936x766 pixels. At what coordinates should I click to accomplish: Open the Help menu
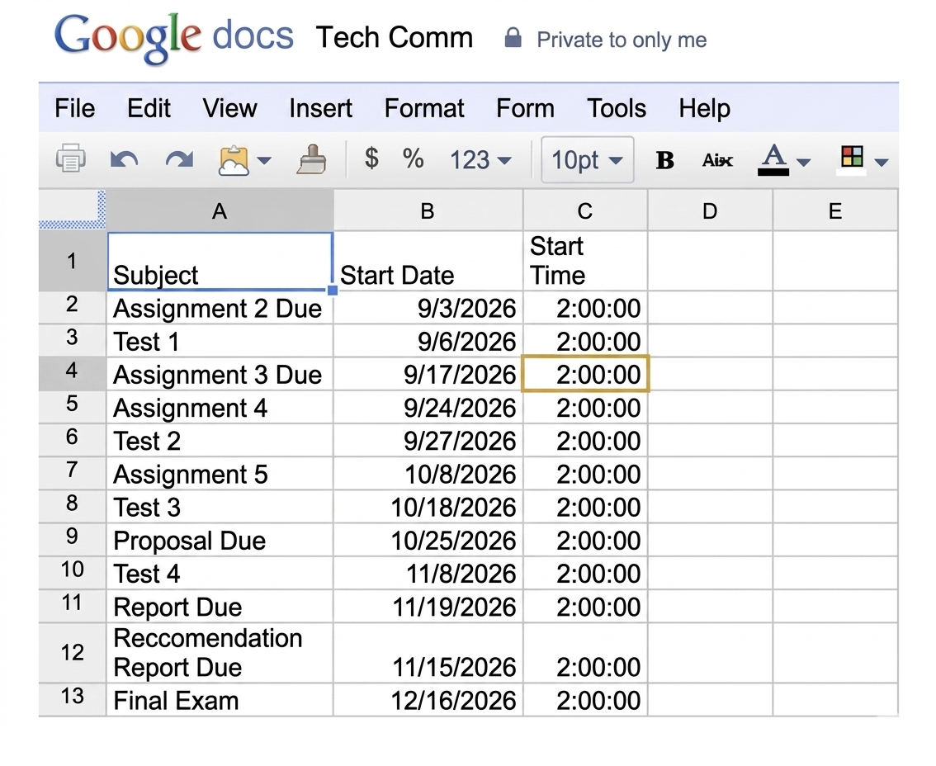(x=704, y=109)
